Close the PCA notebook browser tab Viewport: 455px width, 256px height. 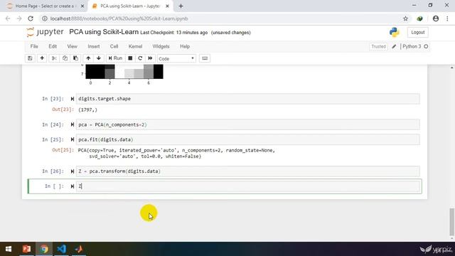167,6
